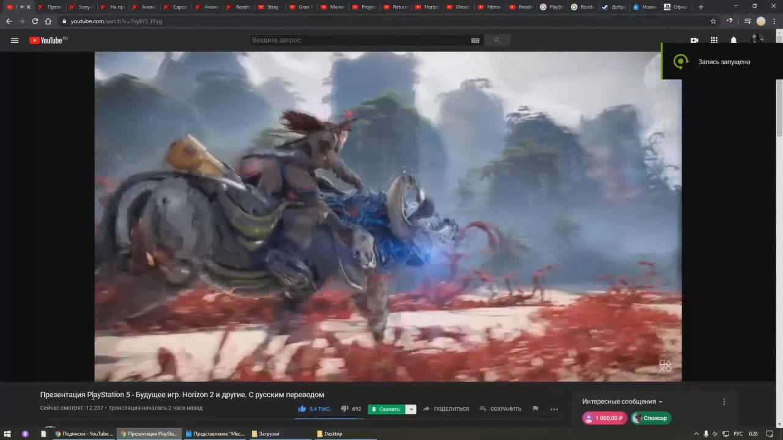The image size is (783, 440).
Task: Switch to the PlayStation Офиц tab
Action: point(677,7)
